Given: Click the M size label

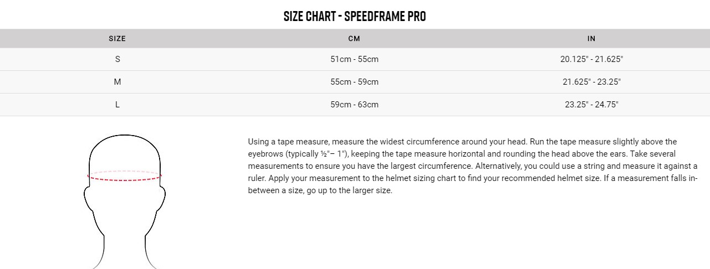Looking at the screenshot, I should tap(118, 82).
